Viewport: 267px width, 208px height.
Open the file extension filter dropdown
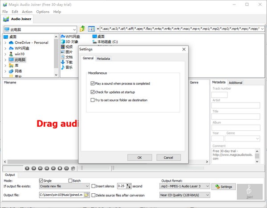tap(262, 29)
